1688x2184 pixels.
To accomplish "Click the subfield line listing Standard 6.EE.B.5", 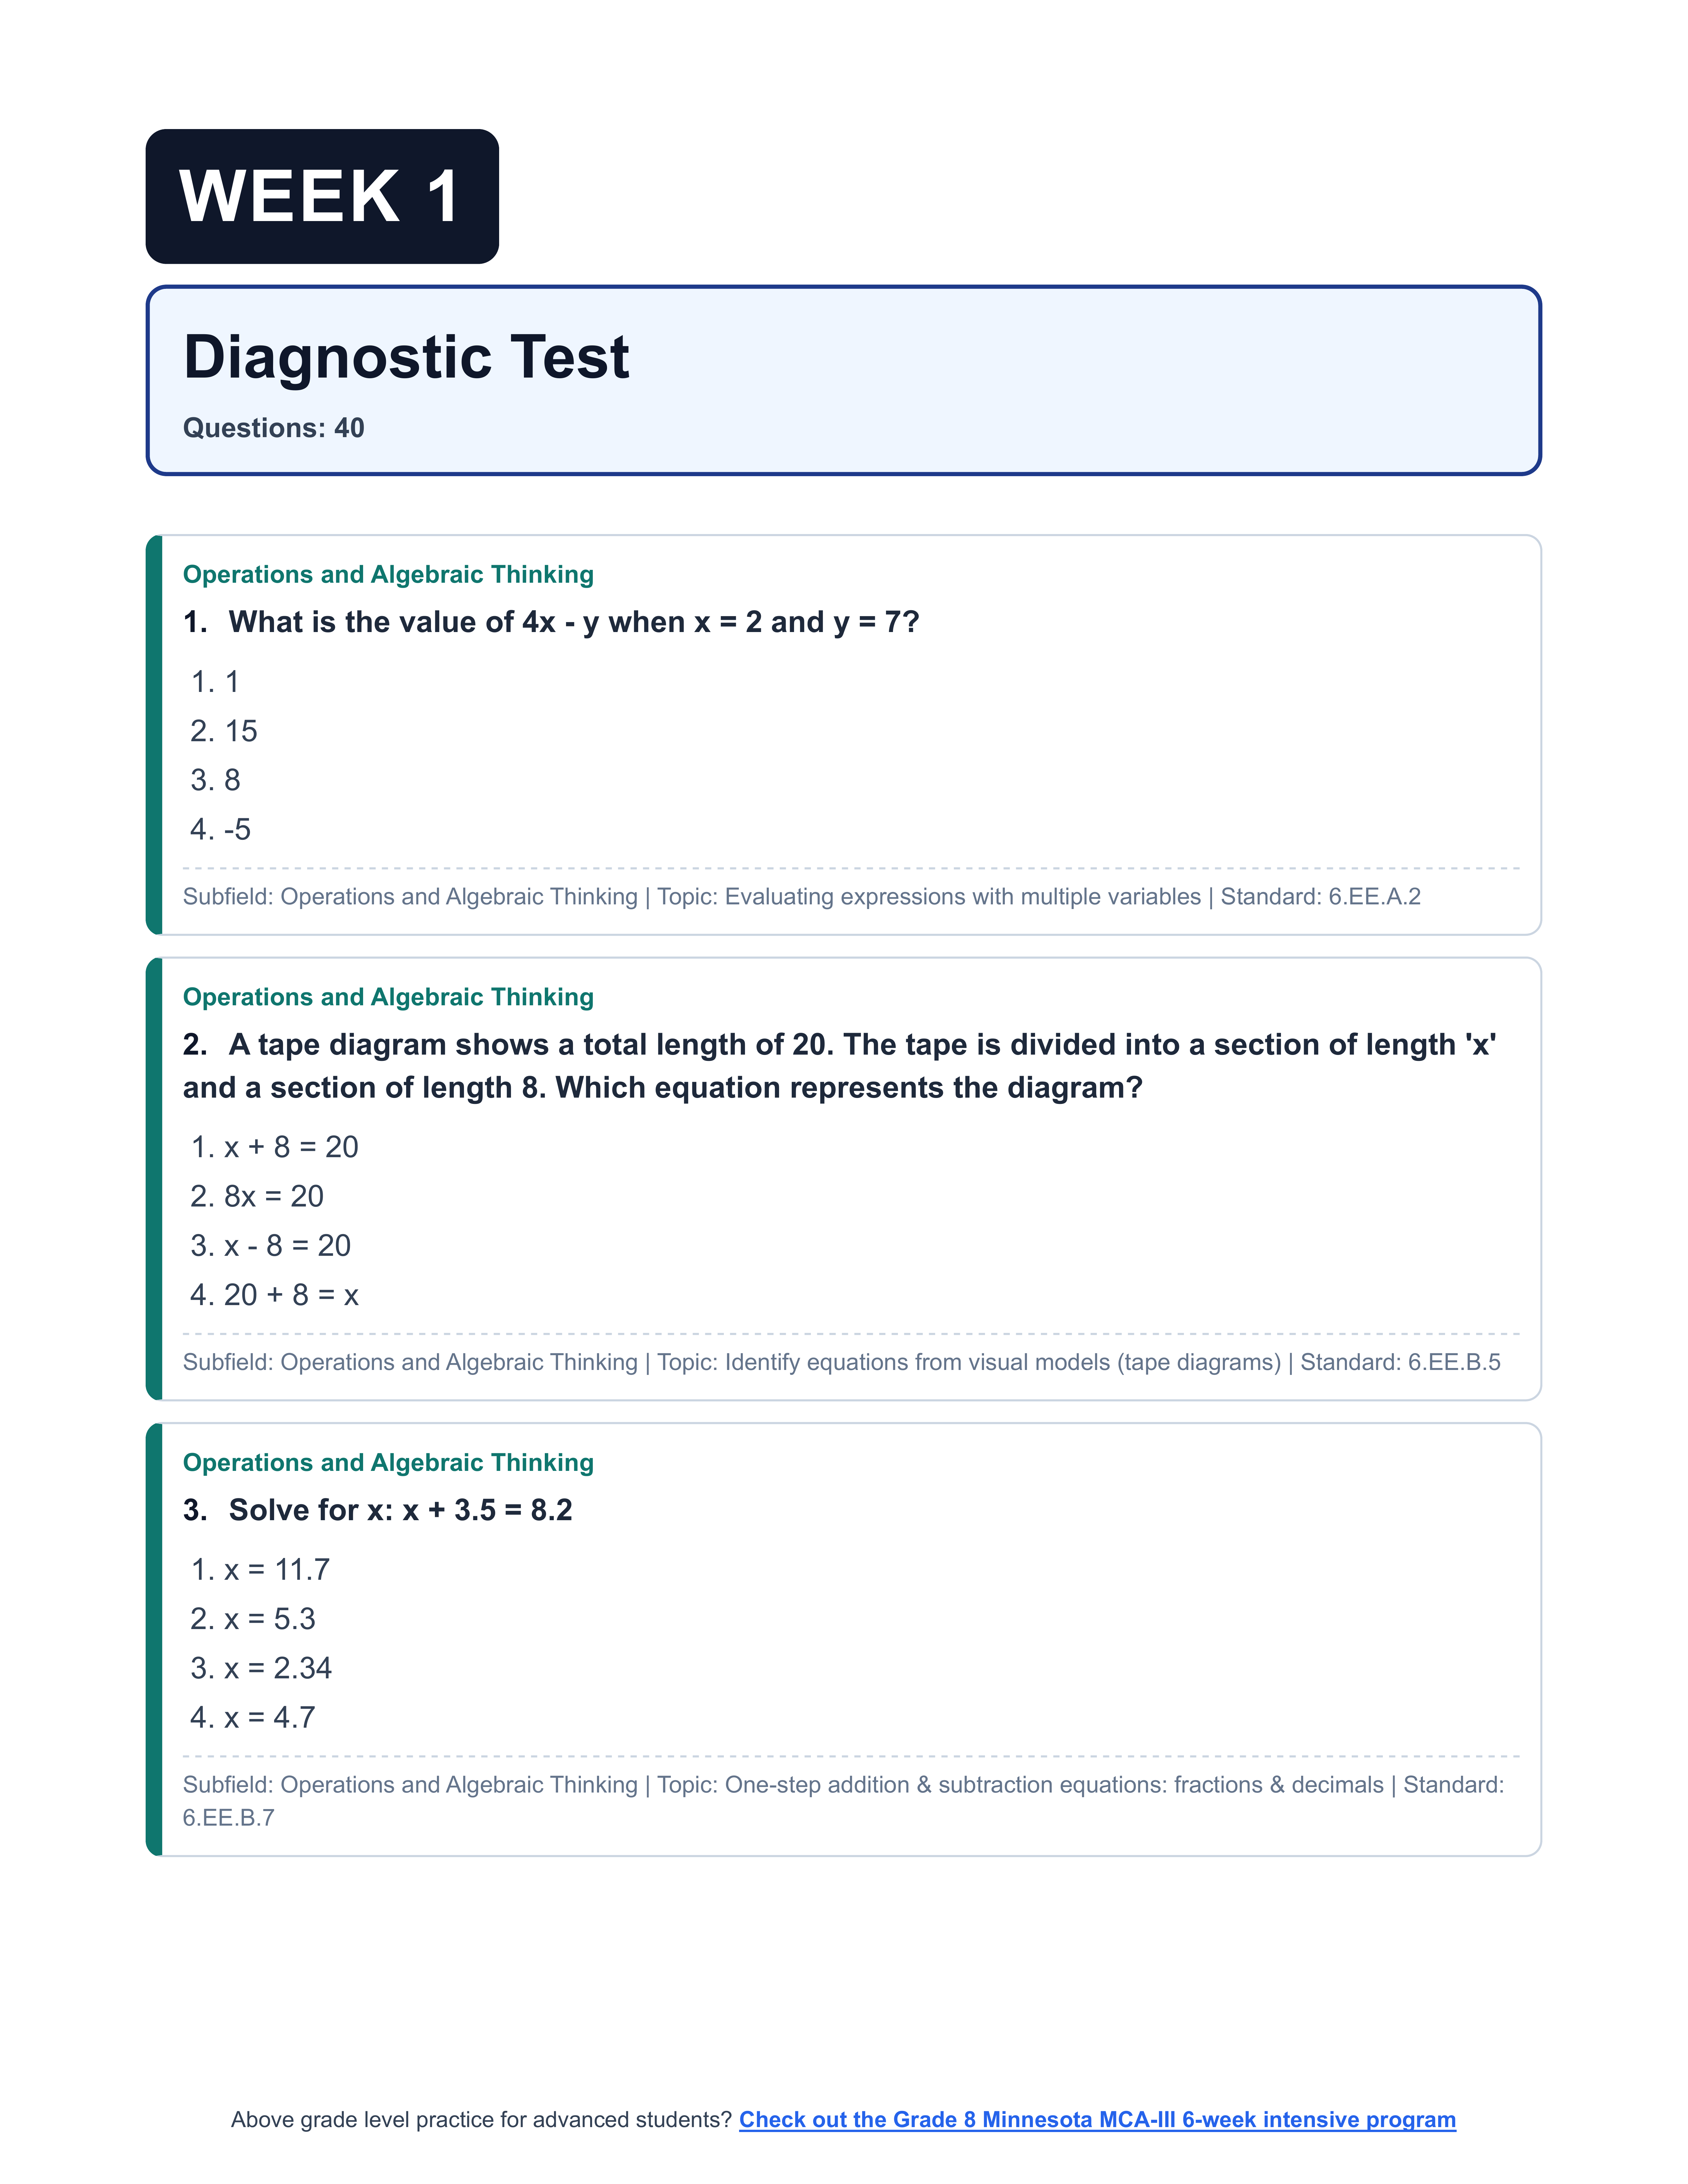I will tap(841, 1362).
